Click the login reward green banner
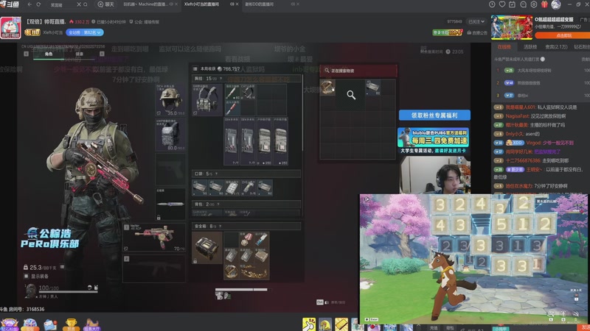 coord(447,32)
